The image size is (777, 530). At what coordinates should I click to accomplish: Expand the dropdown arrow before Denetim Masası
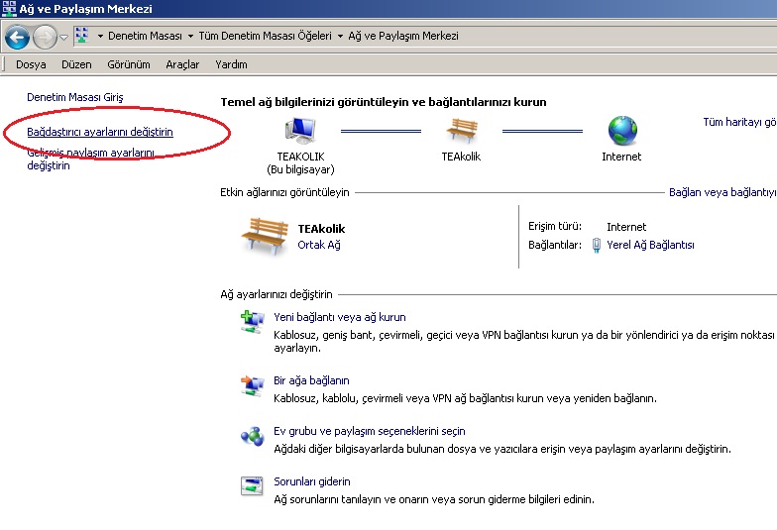tap(100, 36)
